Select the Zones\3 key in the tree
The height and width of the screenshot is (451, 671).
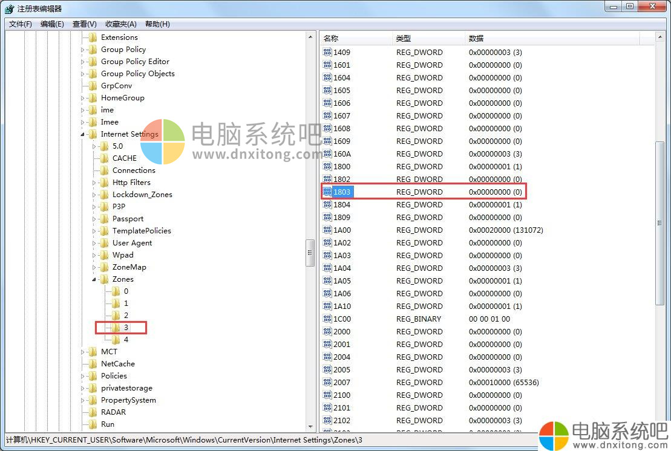(x=126, y=328)
